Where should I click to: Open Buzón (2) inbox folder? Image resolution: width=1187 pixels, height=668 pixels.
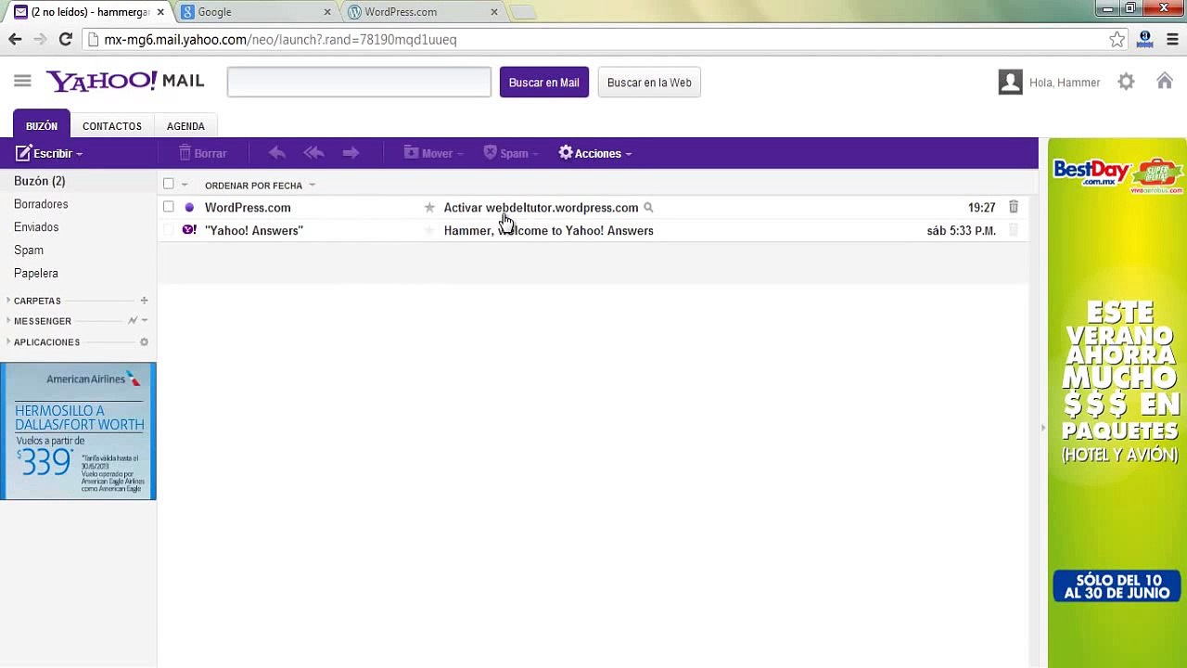tap(40, 181)
